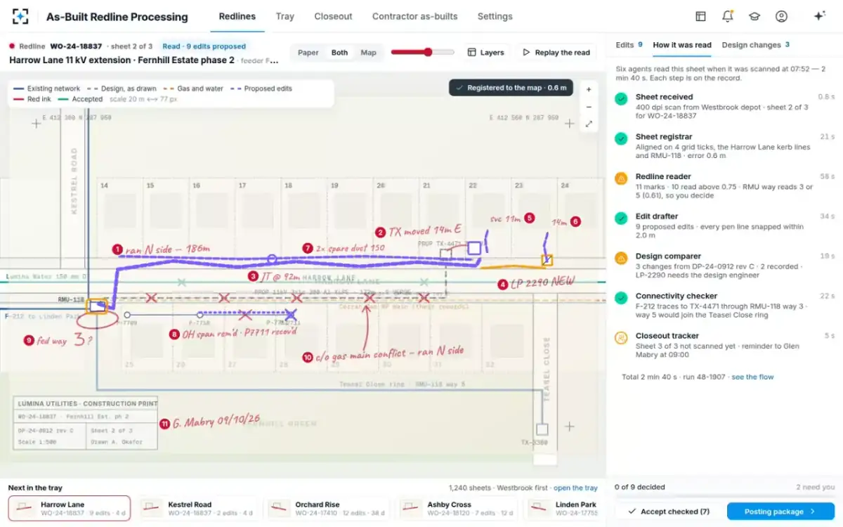This screenshot has height=527, width=843.
Task: Click redline marker 6 near 14m
Action: pyautogui.click(x=576, y=221)
